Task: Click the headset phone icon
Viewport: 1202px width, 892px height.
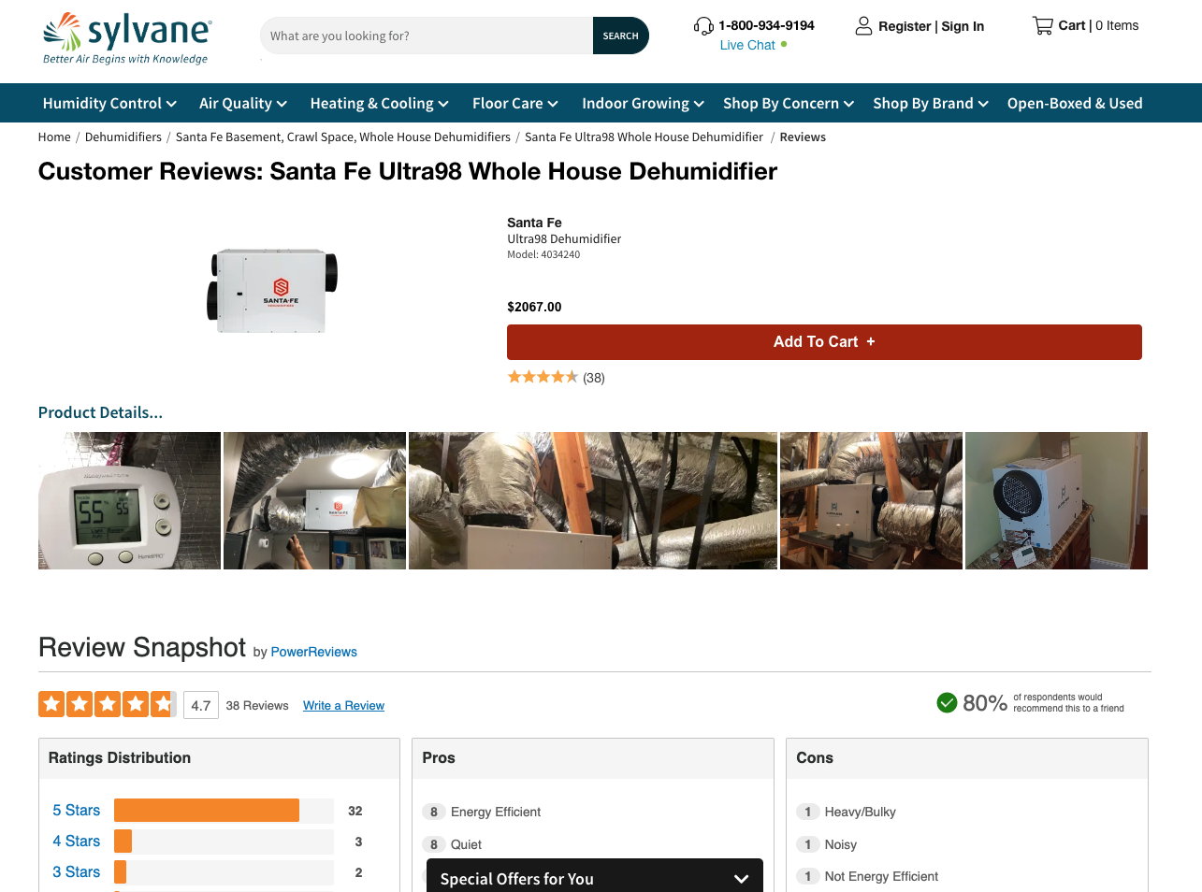Action: tap(703, 26)
